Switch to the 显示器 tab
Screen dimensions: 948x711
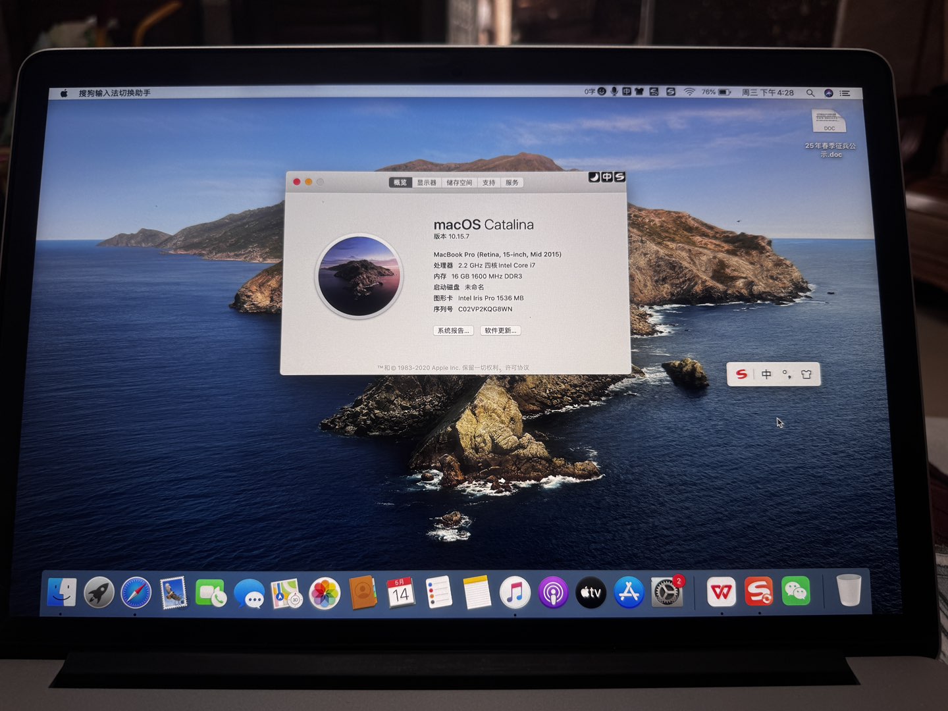point(427,182)
